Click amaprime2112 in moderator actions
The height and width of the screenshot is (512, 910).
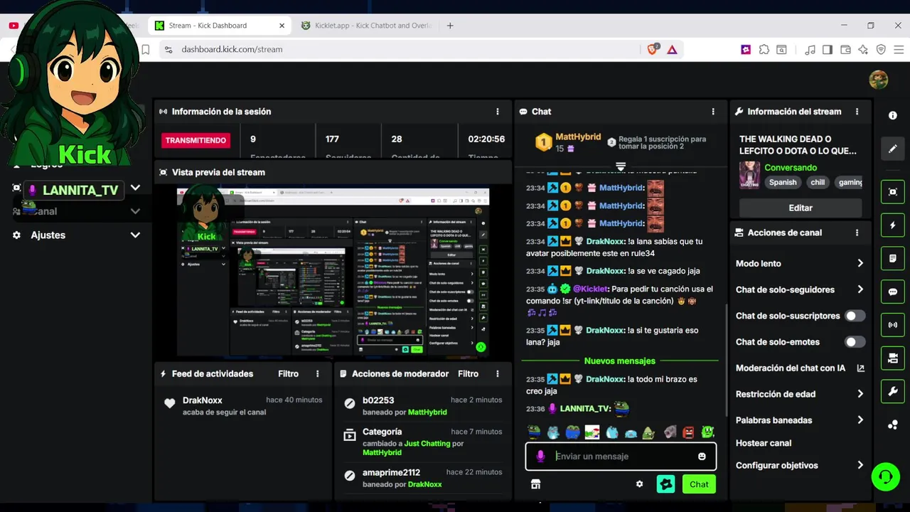coord(391,472)
